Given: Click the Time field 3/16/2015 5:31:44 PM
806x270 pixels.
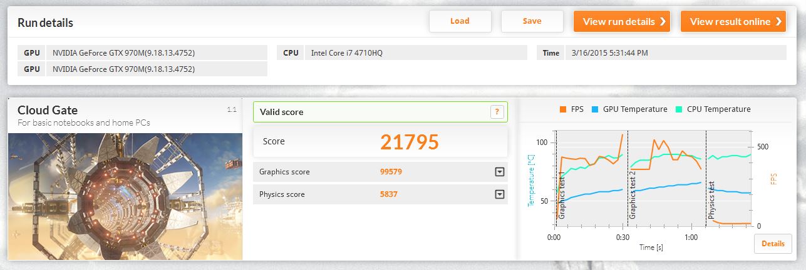Looking at the screenshot, I should tap(675, 53).
